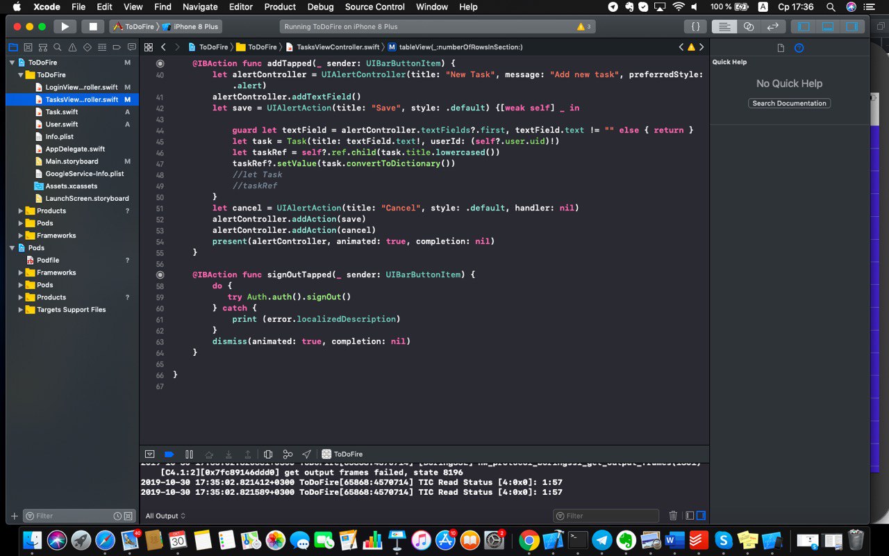Expand the first Products group
Screen dimensions: 889x556
click(x=21, y=211)
